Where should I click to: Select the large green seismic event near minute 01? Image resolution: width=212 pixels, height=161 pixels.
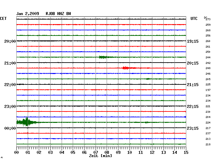(x=27, y=122)
